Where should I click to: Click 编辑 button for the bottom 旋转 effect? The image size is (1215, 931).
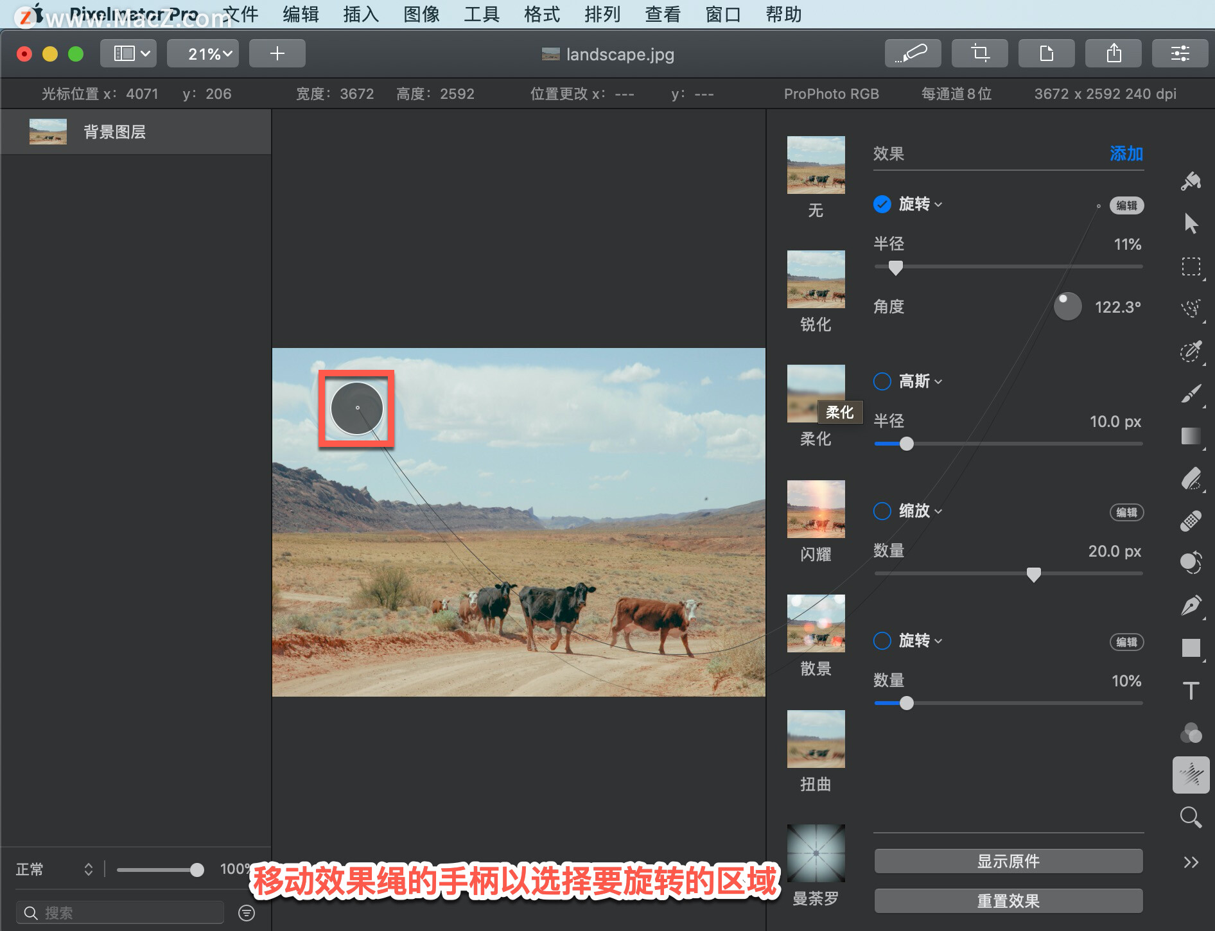[x=1127, y=642]
